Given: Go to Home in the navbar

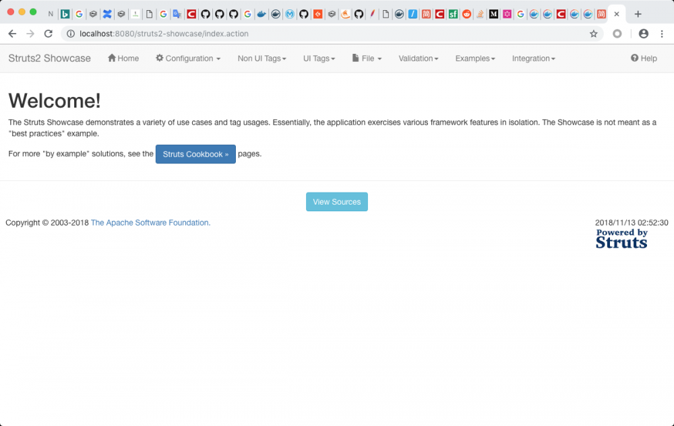Looking at the screenshot, I should pyautogui.click(x=123, y=59).
